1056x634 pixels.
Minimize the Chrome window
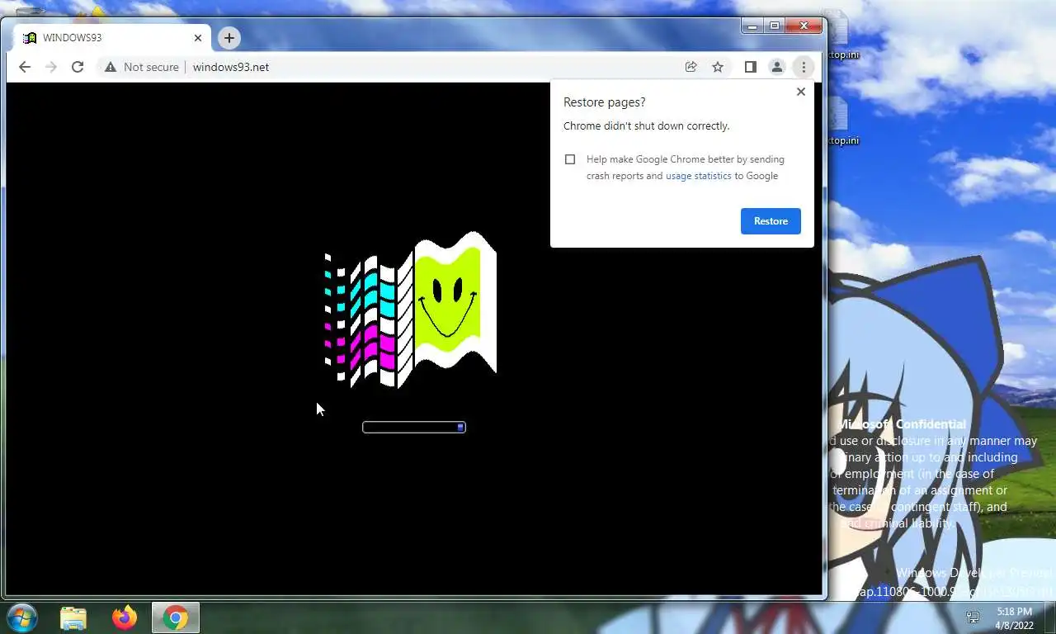(x=752, y=26)
